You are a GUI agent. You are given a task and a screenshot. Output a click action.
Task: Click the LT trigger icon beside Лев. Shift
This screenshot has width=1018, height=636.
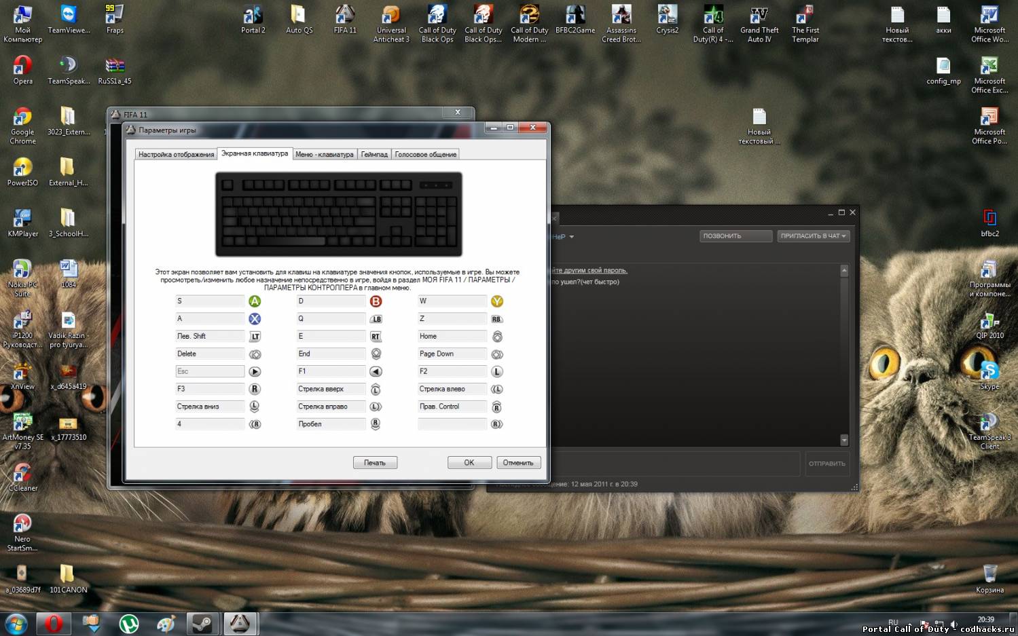[255, 337]
